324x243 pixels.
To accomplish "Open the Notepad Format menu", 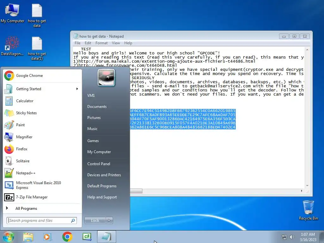I will 102,43.
